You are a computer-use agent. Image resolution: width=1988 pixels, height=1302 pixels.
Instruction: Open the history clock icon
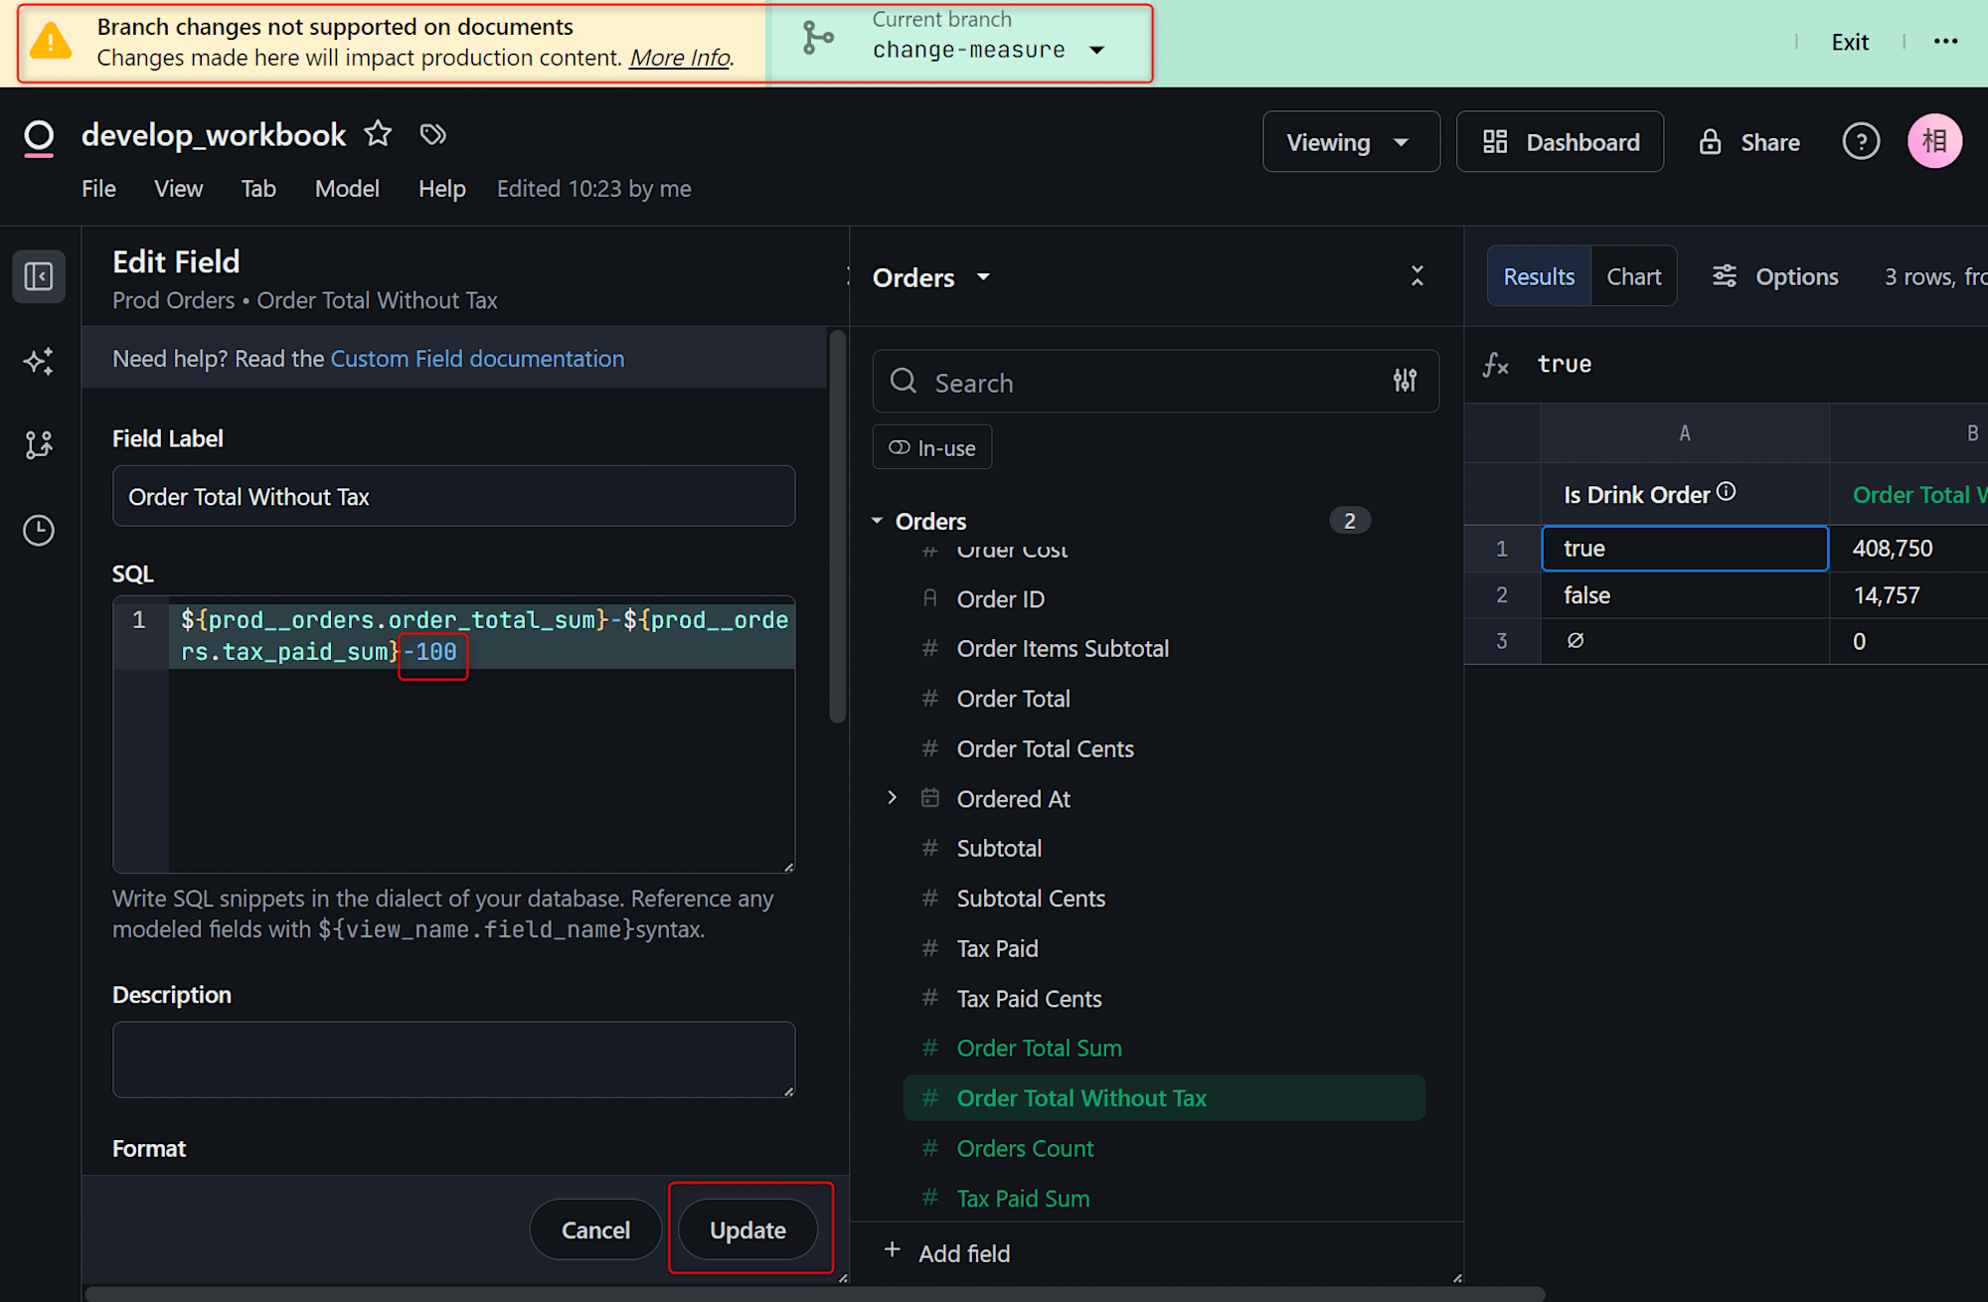(x=39, y=531)
